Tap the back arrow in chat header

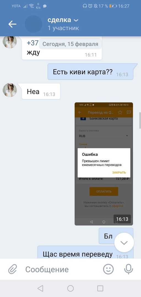click(x=12, y=24)
